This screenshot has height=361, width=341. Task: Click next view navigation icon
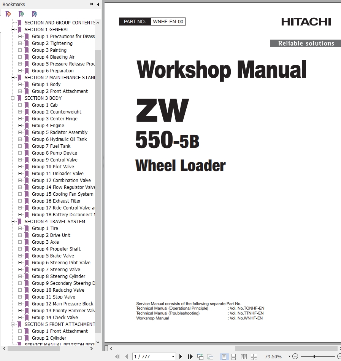(210, 357)
